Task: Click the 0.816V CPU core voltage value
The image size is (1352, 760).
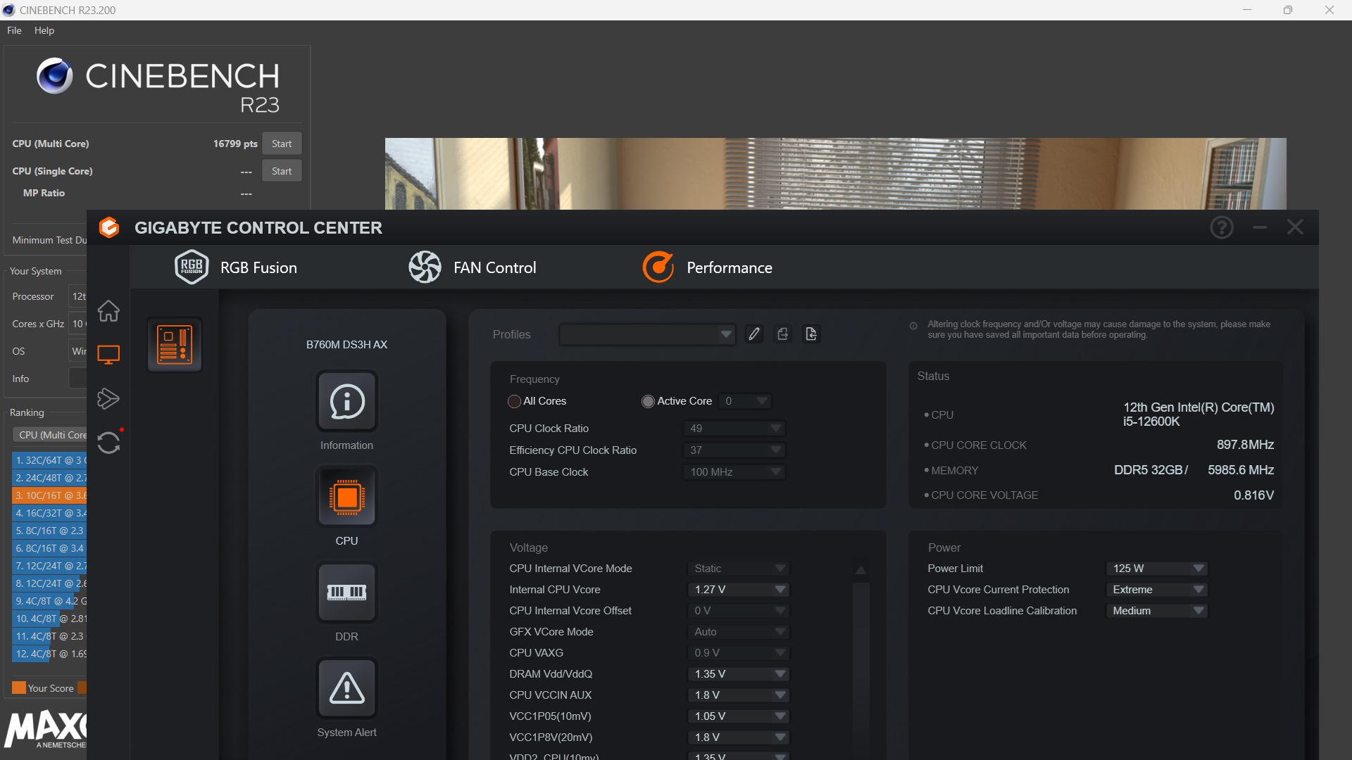Action: tap(1253, 495)
